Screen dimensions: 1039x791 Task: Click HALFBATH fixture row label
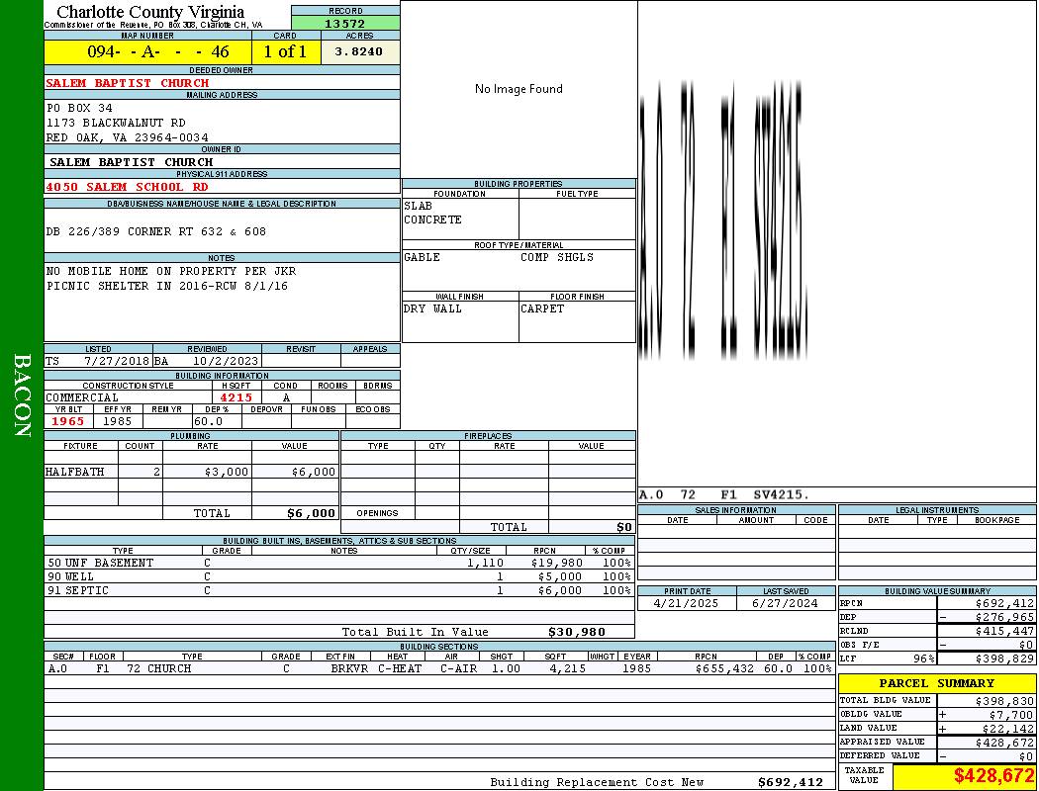tap(74, 472)
